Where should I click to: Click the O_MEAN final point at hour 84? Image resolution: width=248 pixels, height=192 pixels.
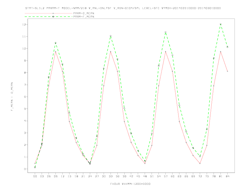pos(227,71)
